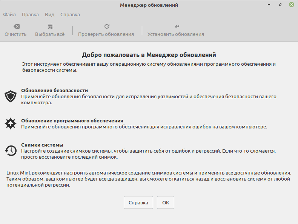Click the window title Менеджер обновлений
This screenshot has height=224, width=298.
149,5
